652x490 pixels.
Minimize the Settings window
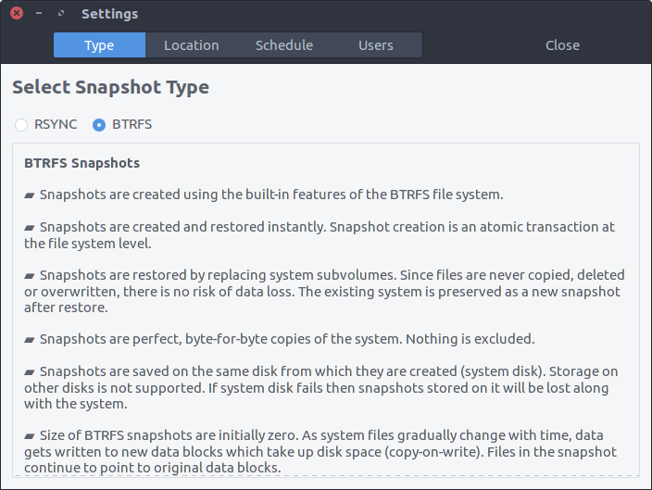tap(39, 13)
